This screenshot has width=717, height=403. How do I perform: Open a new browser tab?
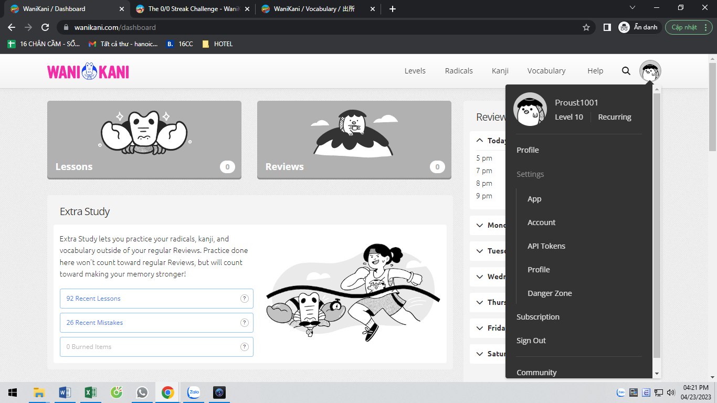[x=393, y=9]
